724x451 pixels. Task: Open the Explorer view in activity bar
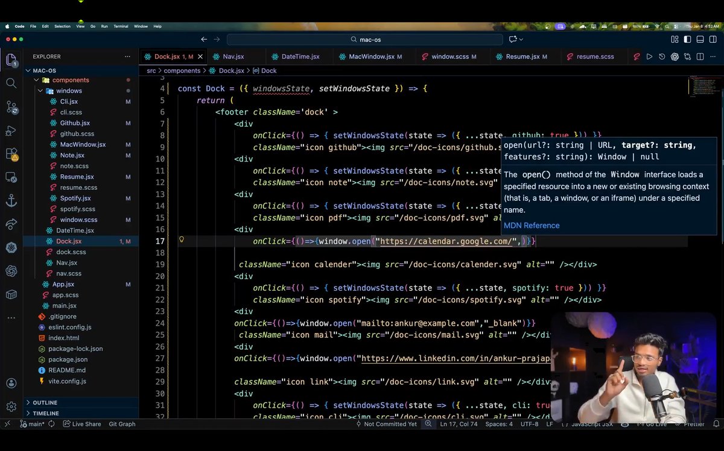(11, 60)
